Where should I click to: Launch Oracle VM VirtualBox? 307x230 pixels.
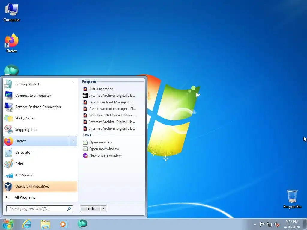pos(40,186)
